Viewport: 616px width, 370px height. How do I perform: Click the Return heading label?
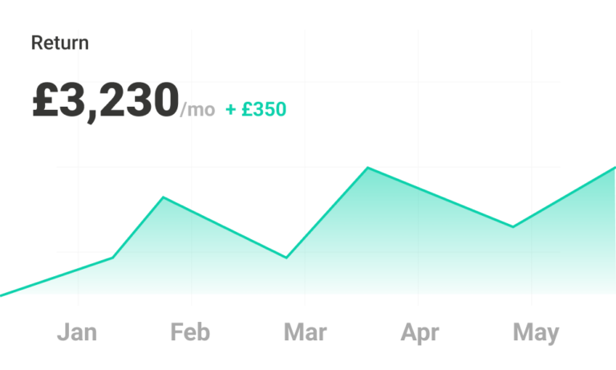(59, 43)
